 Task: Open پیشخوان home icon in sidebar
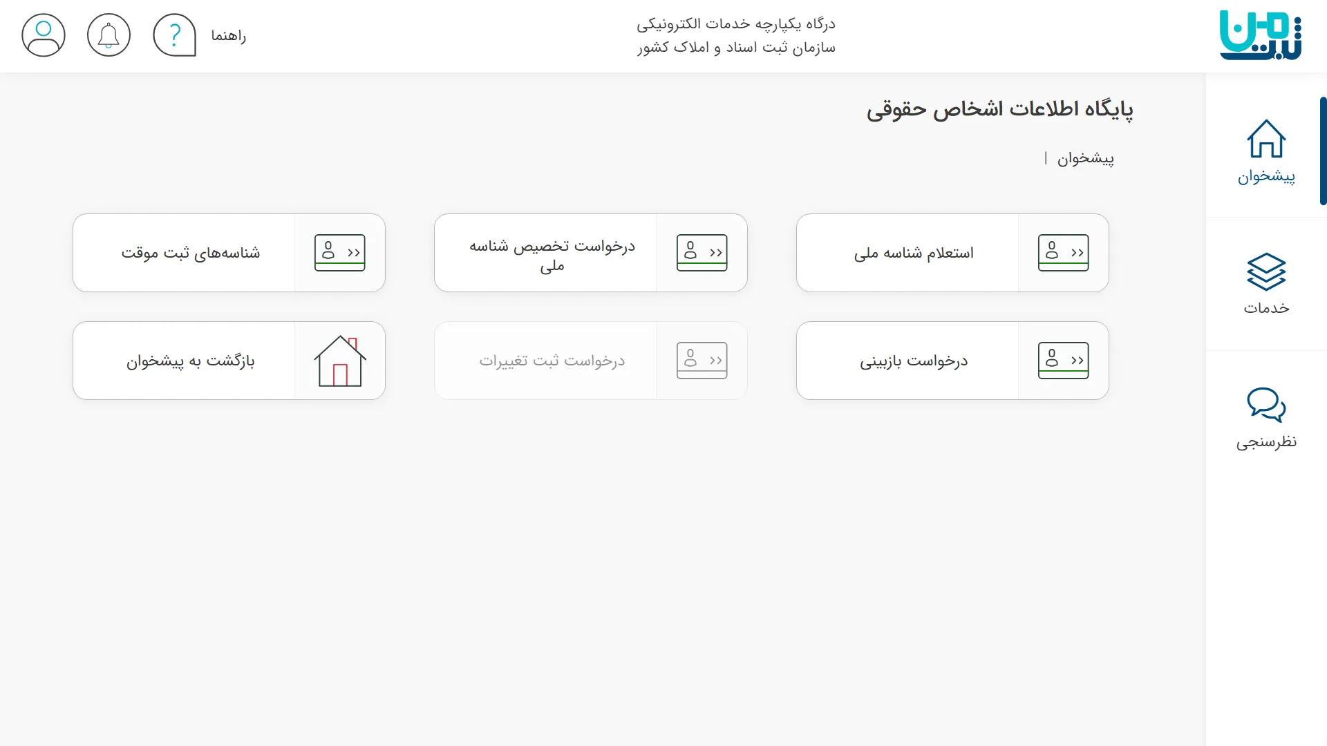tap(1266, 139)
